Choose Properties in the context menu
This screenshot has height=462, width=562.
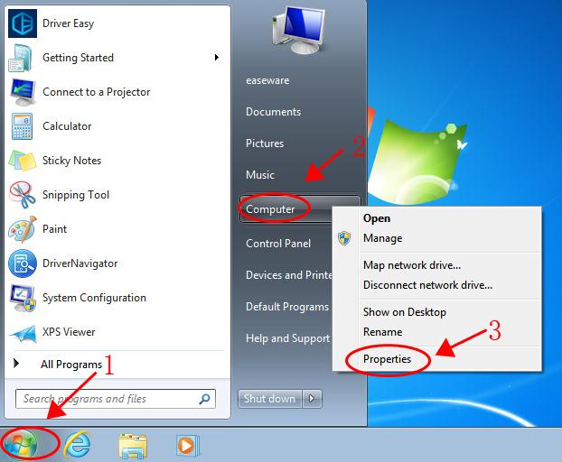tap(387, 359)
